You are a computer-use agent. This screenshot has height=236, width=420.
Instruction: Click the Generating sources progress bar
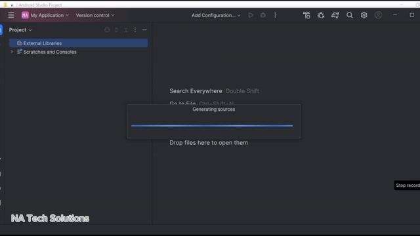[212, 125]
